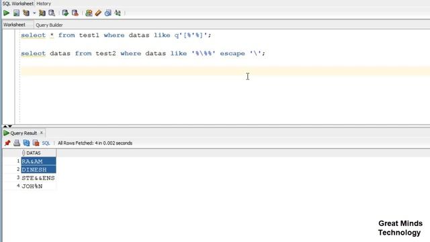Select the DINESH result cell
Image resolution: width=430 pixels, height=242 pixels.
(38, 169)
